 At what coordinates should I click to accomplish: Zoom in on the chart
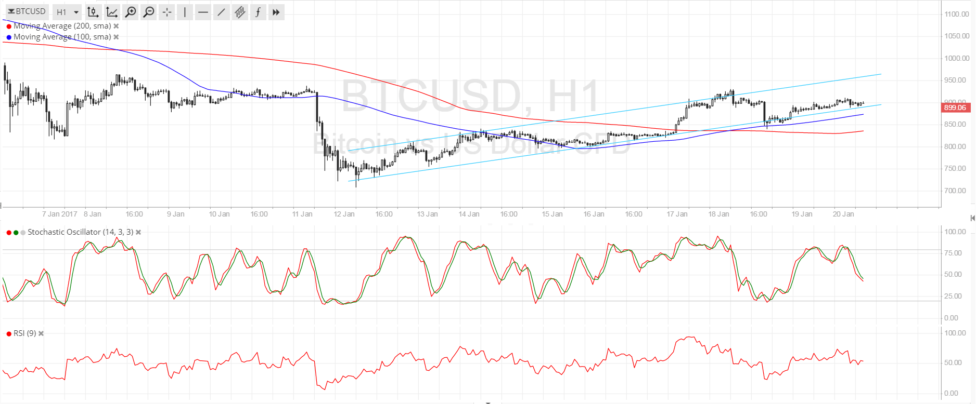pos(131,12)
